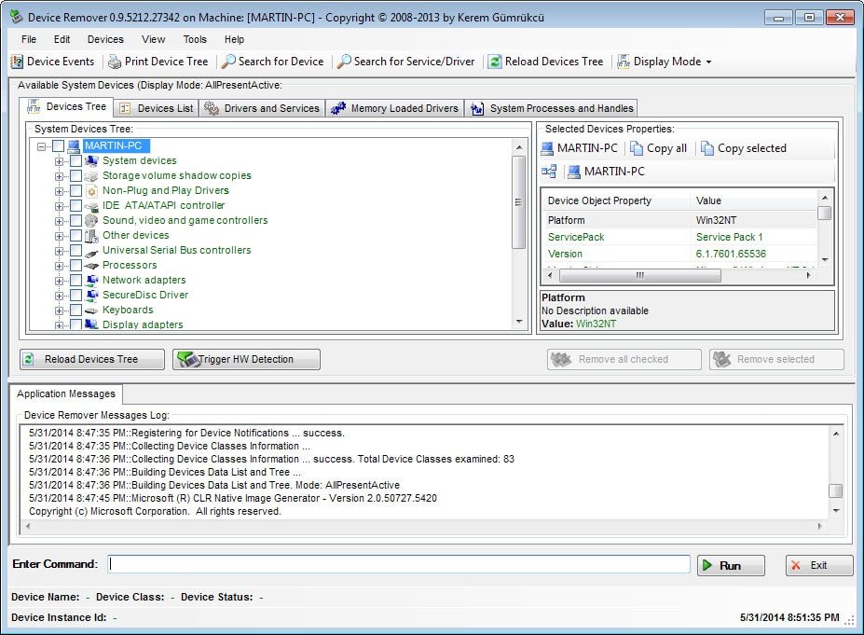This screenshot has width=864, height=635.
Task: Open the Tools menu
Action: (x=195, y=39)
